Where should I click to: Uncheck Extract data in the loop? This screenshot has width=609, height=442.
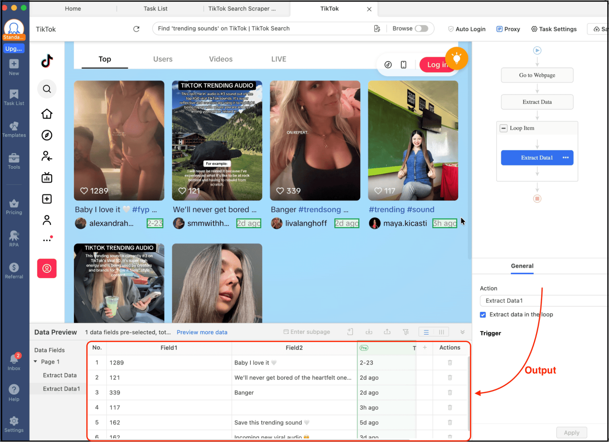tap(483, 315)
